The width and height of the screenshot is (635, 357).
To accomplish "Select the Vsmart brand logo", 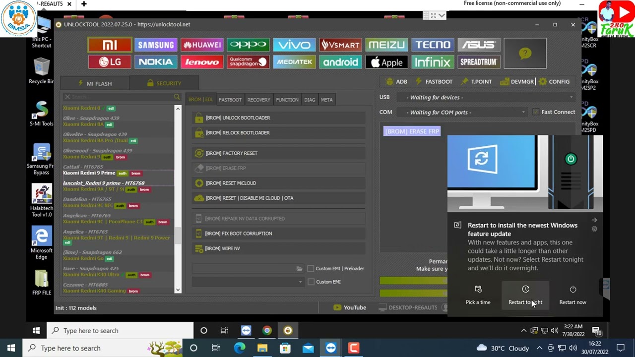I will click(340, 45).
